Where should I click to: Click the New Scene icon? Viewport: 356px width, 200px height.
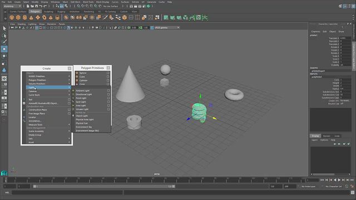coord(28,6)
